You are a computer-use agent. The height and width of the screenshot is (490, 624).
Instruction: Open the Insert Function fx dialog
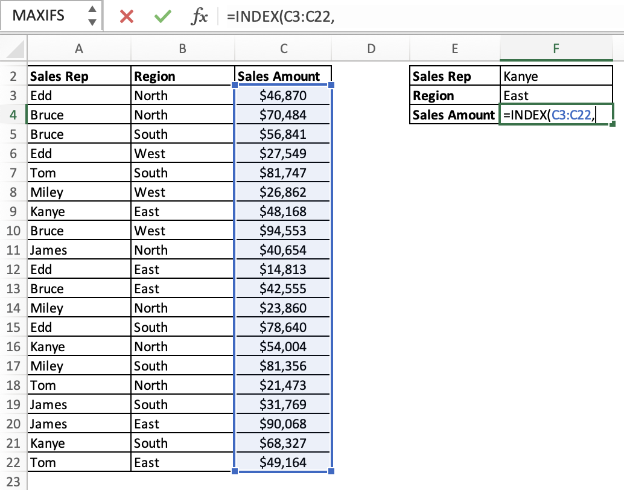coord(199,16)
